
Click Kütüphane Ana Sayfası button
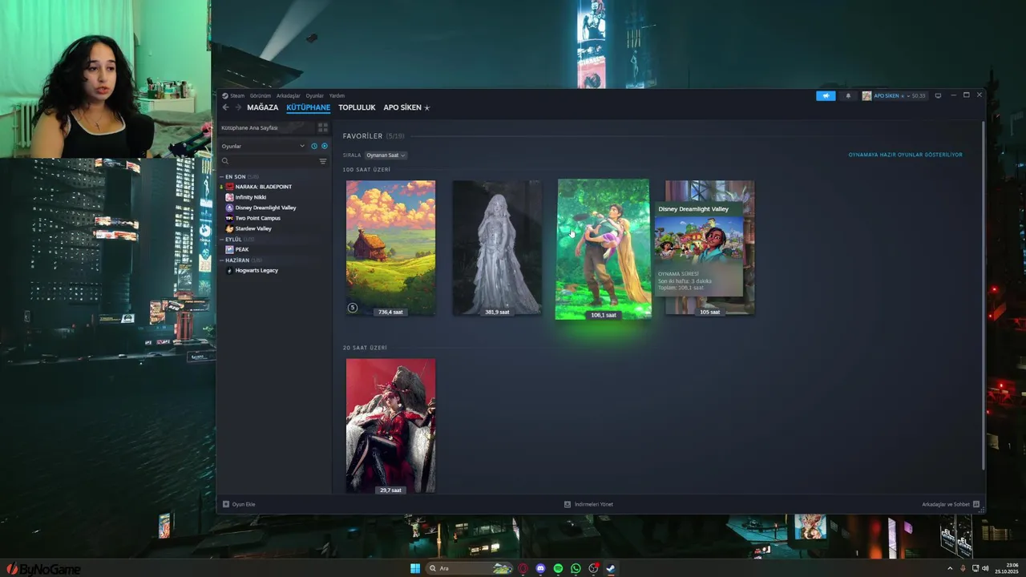coord(267,127)
